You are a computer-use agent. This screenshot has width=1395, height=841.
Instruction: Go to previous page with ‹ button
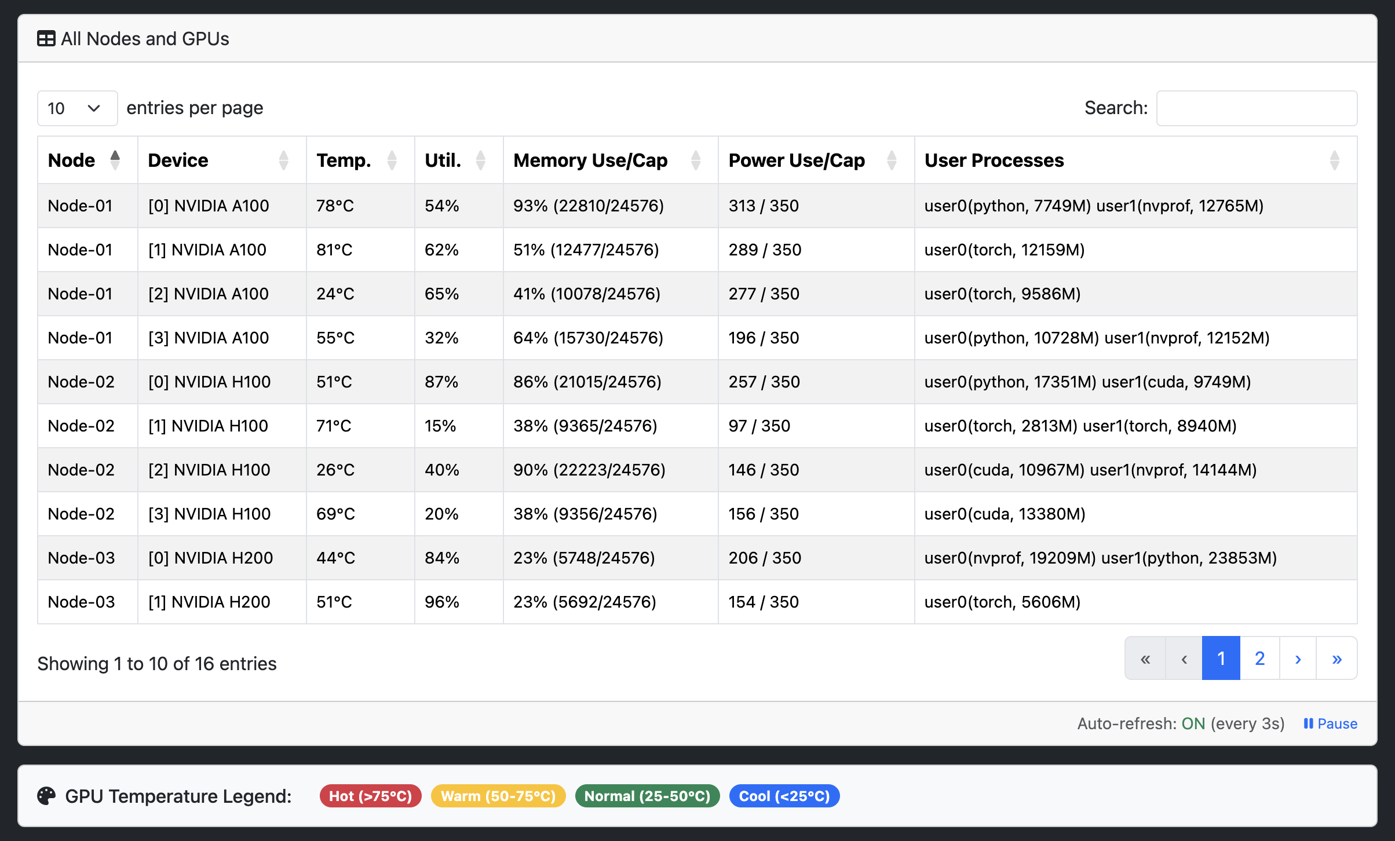(x=1184, y=659)
